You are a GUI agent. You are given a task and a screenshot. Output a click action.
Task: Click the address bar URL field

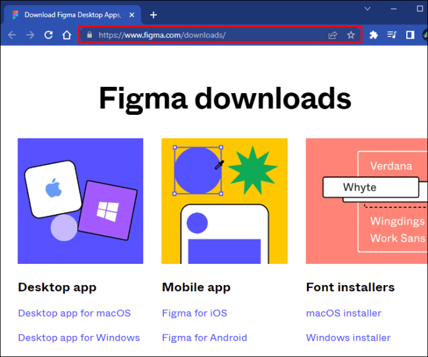coord(211,35)
